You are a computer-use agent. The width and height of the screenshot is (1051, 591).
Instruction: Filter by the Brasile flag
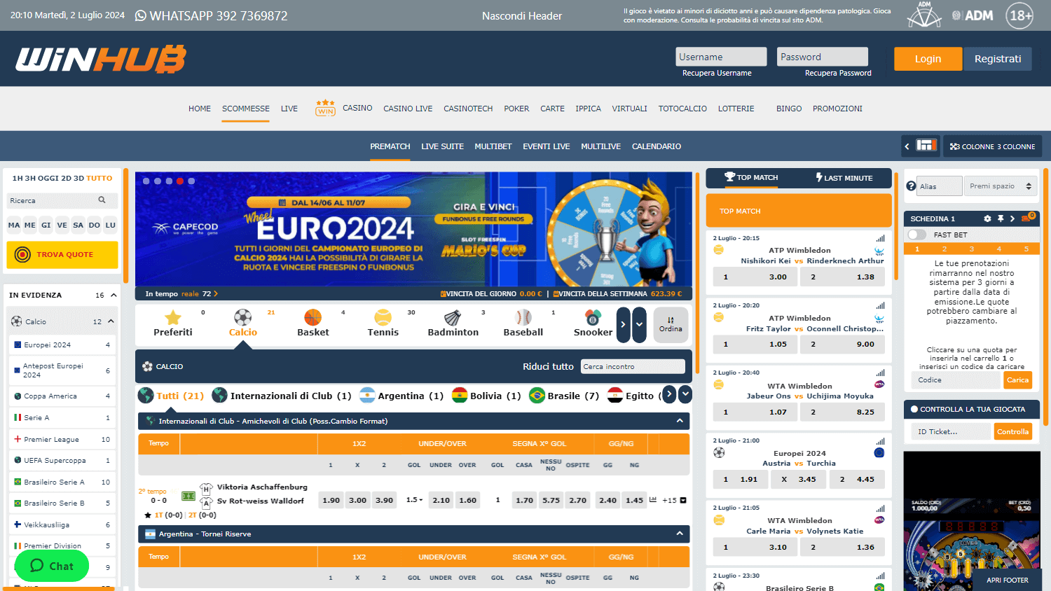click(537, 396)
